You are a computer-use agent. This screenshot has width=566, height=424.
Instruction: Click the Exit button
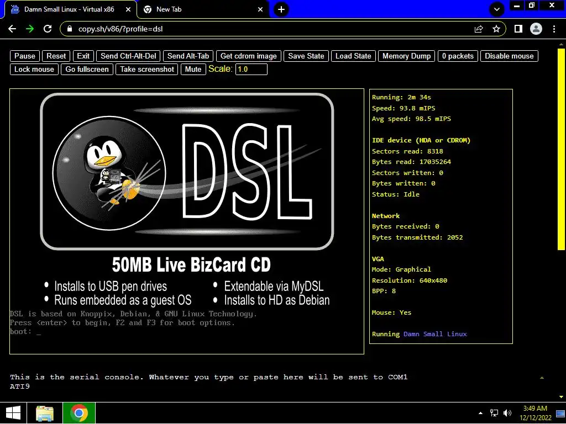[83, 56]
